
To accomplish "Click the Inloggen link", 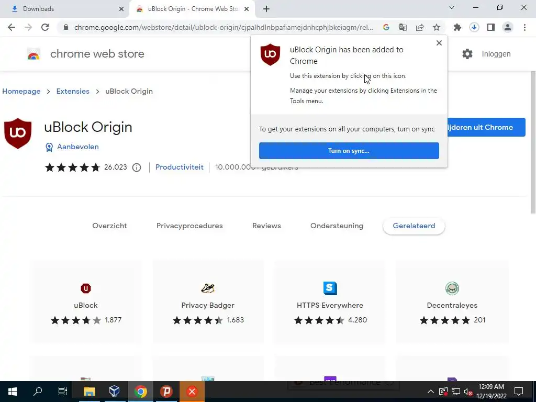I will [x=496, y=54].
